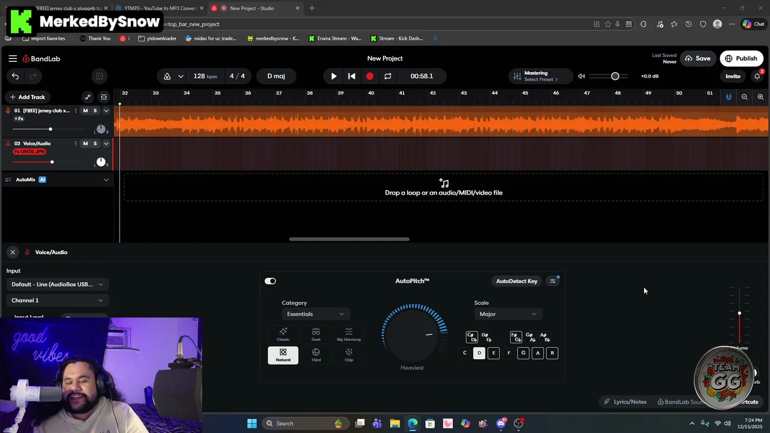Toggle the F# / Gb note key

coord(516,337)
